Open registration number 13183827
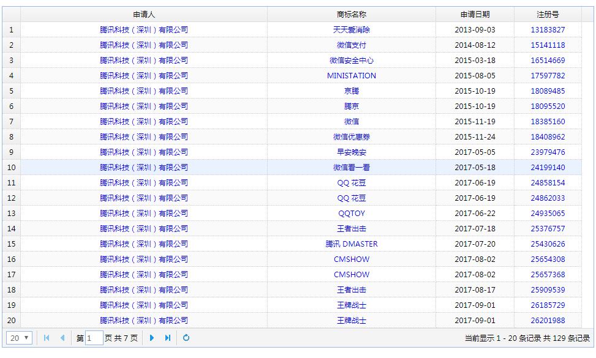 click(548, 30)
